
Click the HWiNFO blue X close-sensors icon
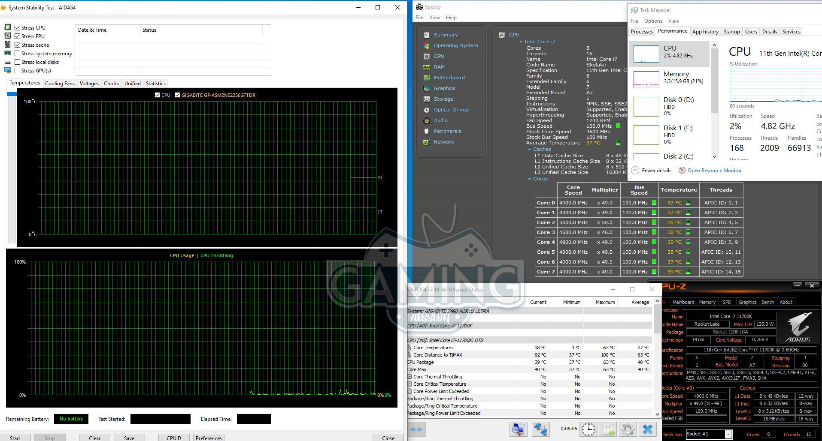click(648, 429)
